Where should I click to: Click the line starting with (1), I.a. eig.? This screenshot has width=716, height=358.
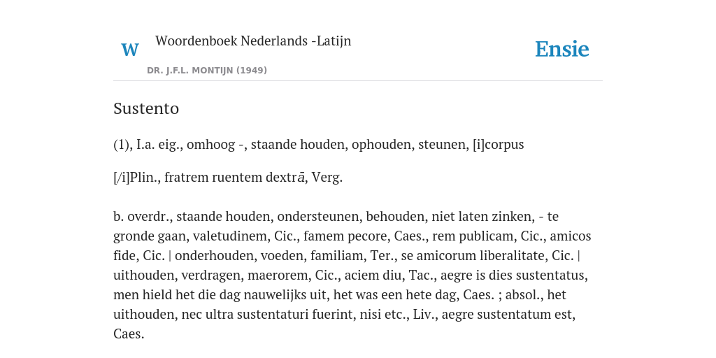pyautogui.click(x=319, y=145)
